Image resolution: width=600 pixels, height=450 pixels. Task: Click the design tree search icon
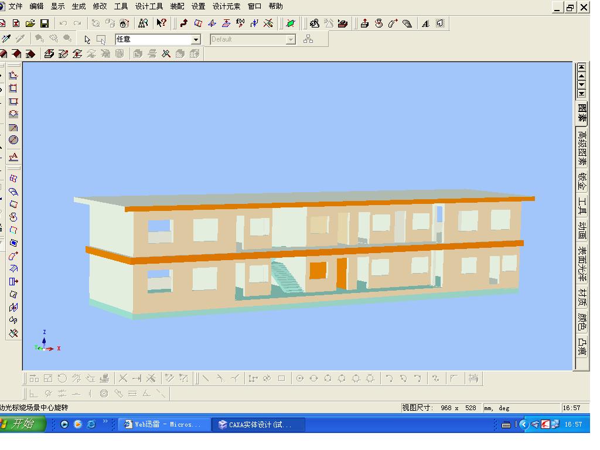tap(143, 23)
